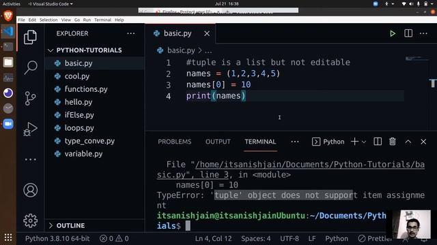The image size is (437, 245).
Task: Open the new terminal launch profile dropdown
Action: 364,142
